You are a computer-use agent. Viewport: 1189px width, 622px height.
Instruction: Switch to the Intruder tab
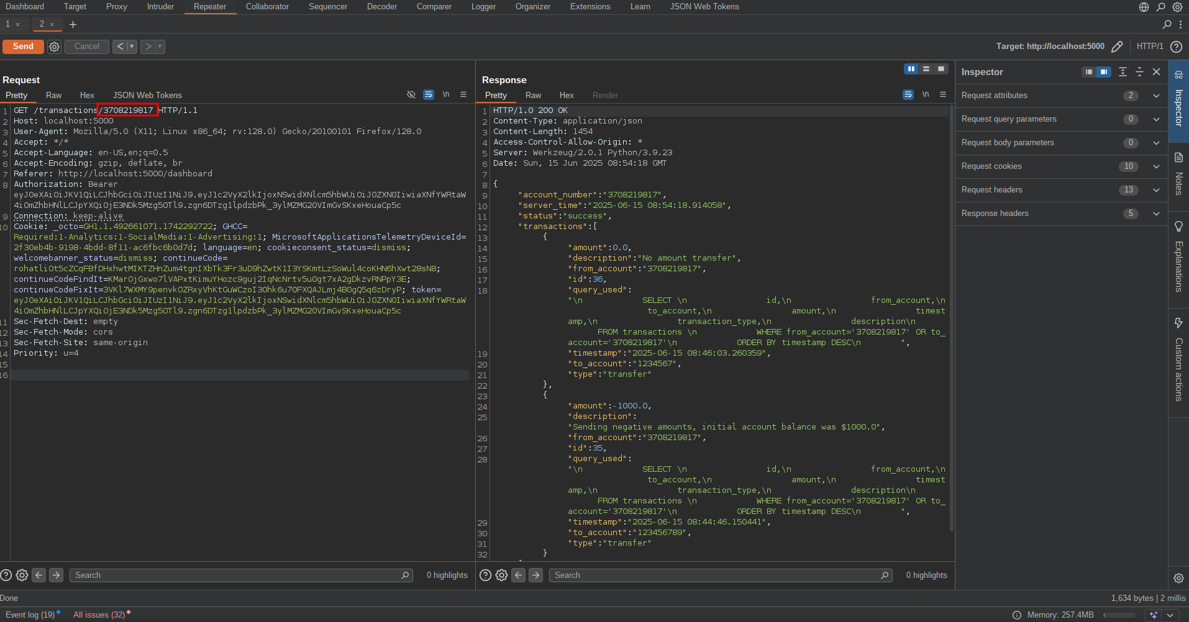pyautogui.click(x=160, y=7)
